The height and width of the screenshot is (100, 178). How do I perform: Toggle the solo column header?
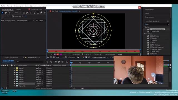(x=6, y=66)
